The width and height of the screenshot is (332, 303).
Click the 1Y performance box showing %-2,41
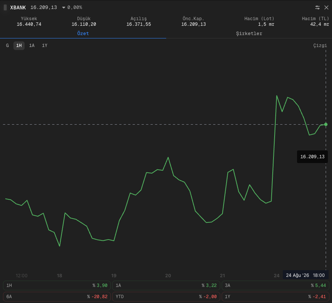click(275, 296)
